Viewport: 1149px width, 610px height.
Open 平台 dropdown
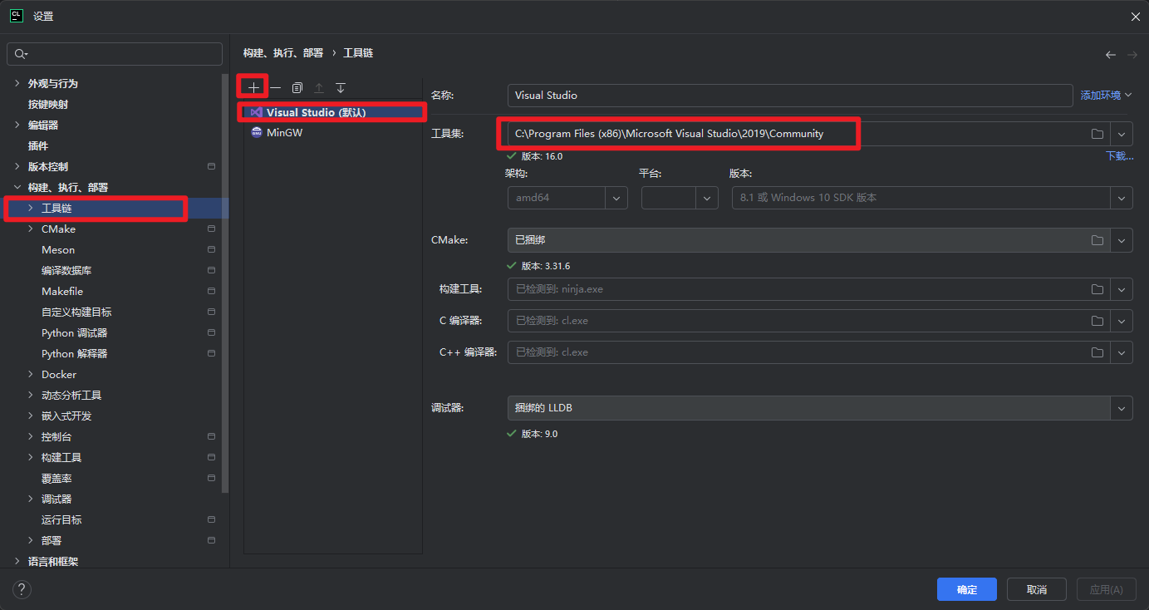point(707,198)
